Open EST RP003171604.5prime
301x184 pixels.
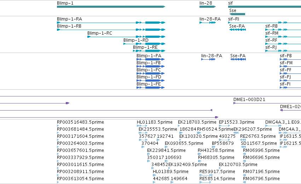coord(80,136)
